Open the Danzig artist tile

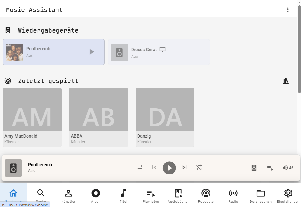pyautogui.click(x=165, y=117)
